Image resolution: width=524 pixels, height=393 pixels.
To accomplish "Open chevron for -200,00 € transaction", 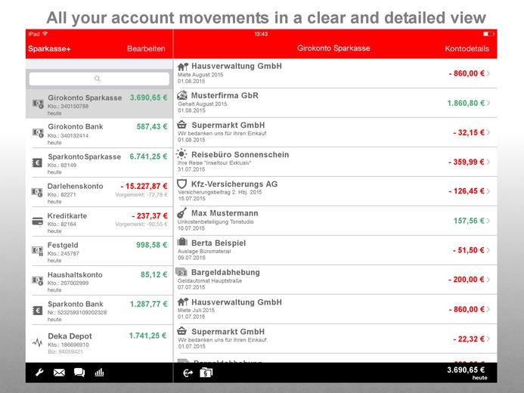I will 488,280.
